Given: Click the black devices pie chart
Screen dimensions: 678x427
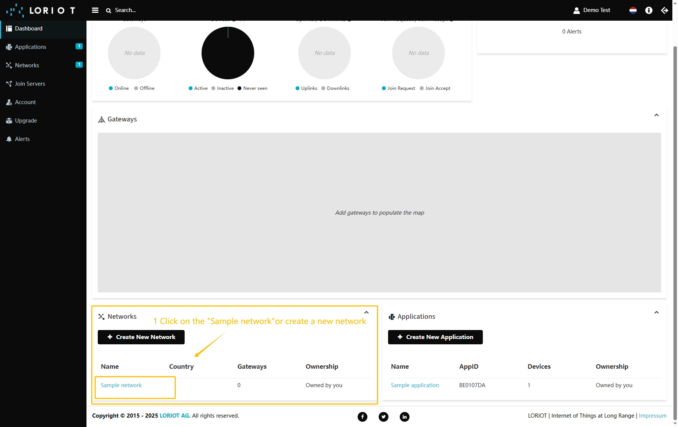Looking at the screenshot, I should pyautogui.click(x=228, y=53).
